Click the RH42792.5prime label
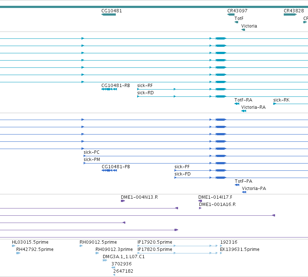308x277 pixels. 35,249
